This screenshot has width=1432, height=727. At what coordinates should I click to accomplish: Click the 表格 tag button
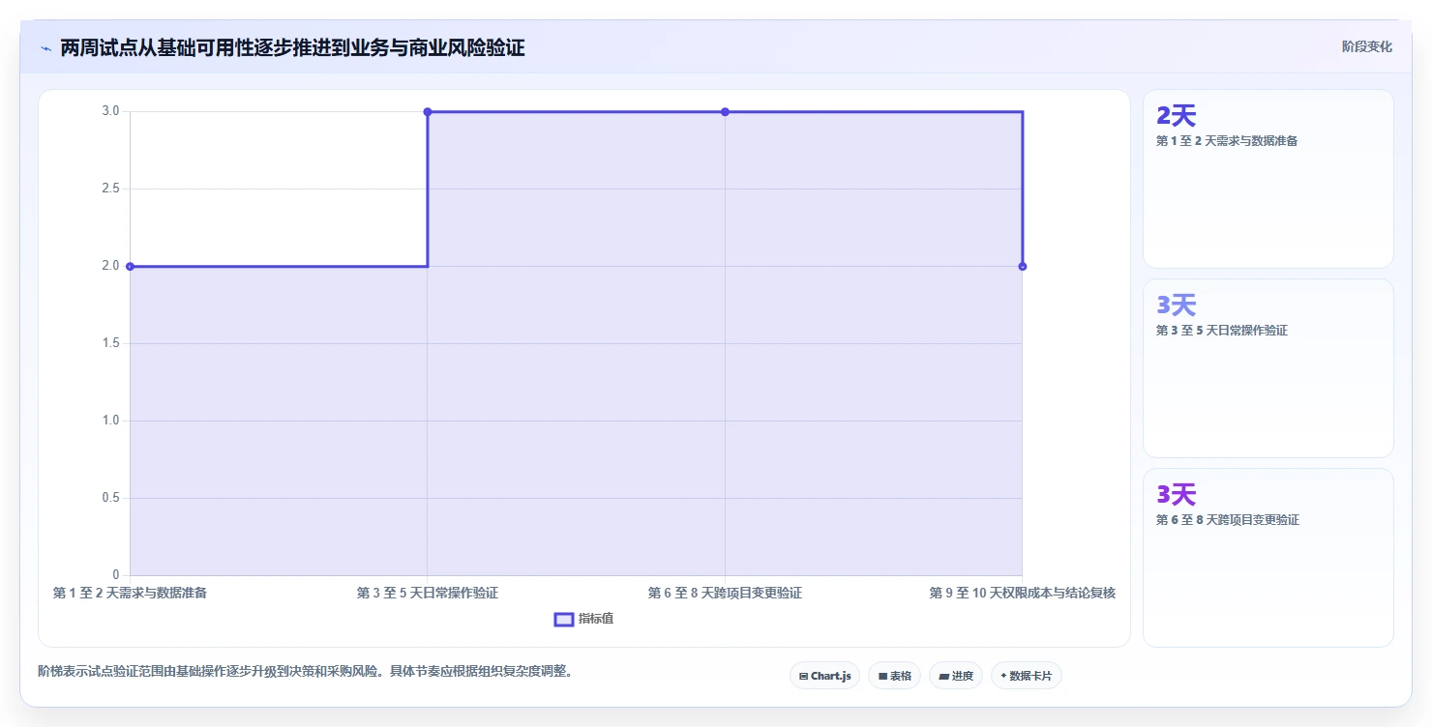[894, 676]
